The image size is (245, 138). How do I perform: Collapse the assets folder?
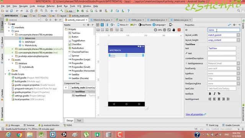[9, 60]
